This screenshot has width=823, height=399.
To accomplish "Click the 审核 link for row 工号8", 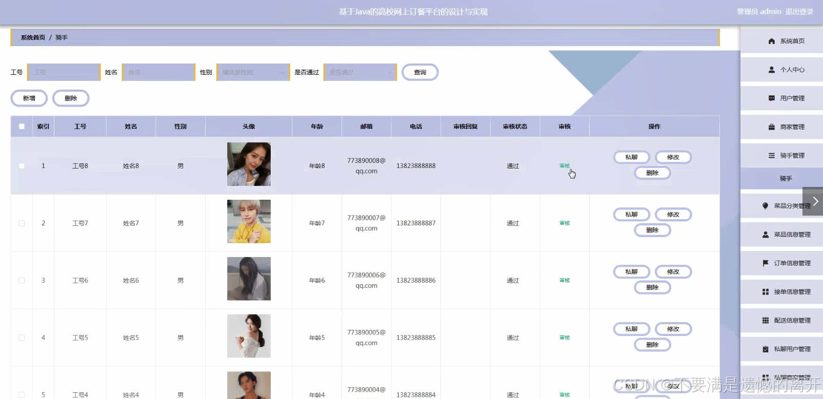I will pos(565,166).
